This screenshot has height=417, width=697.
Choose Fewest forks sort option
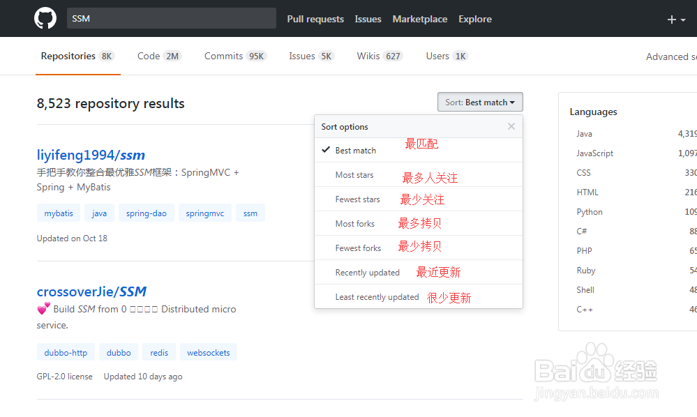358,248
